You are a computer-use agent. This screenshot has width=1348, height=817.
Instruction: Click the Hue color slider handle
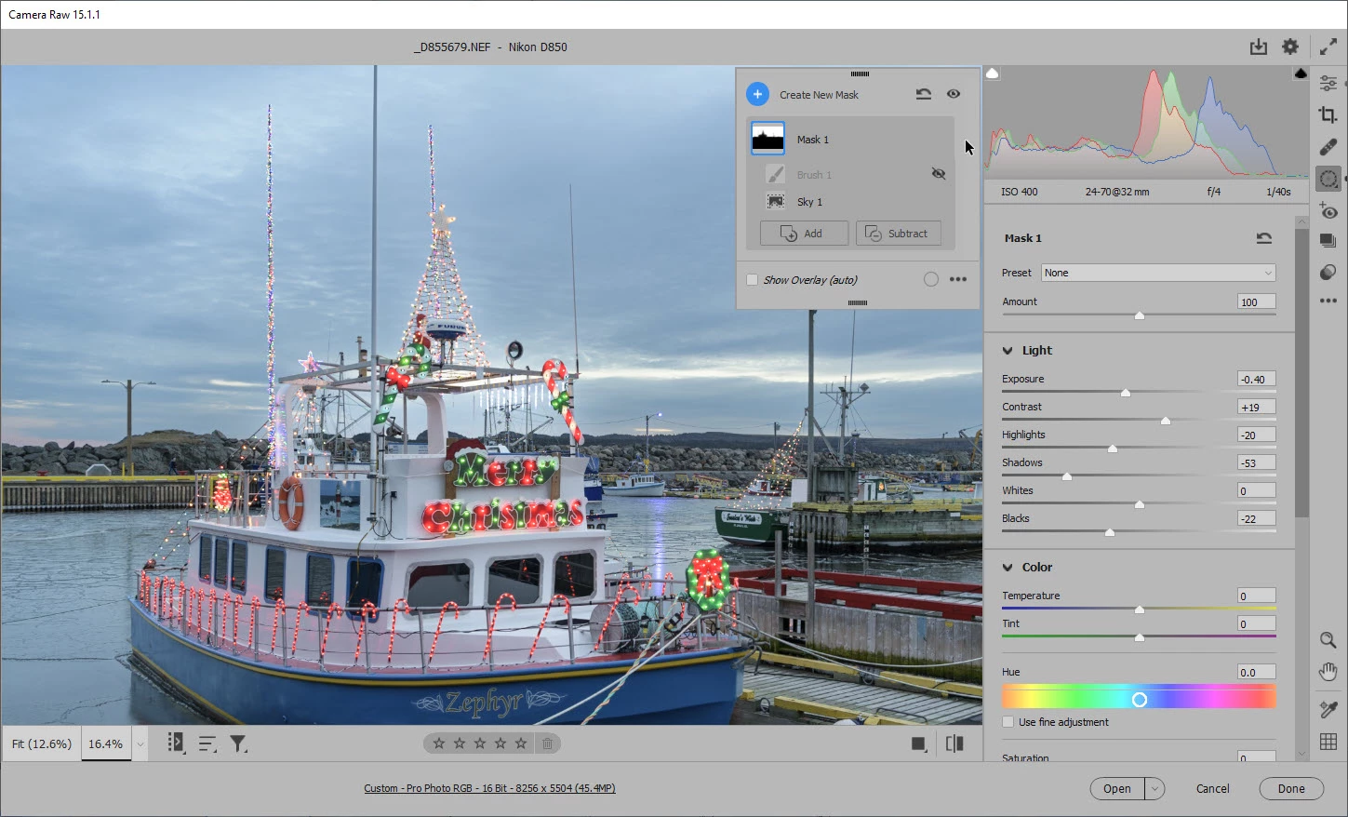click(x=1140, y=699)
